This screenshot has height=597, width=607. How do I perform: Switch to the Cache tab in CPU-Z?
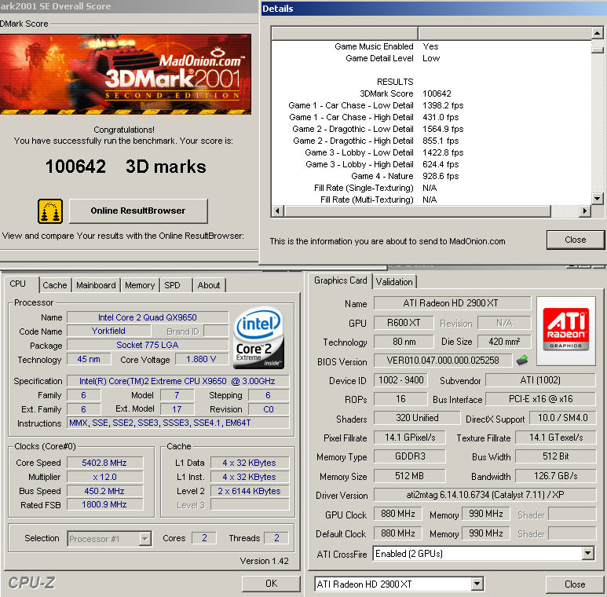click(x=55, y=285)
